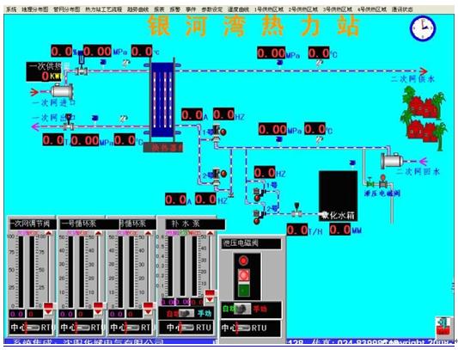Switch 一次网调节阀 center/RTU selector
This screenshot has width=458, height=350.
30,328
